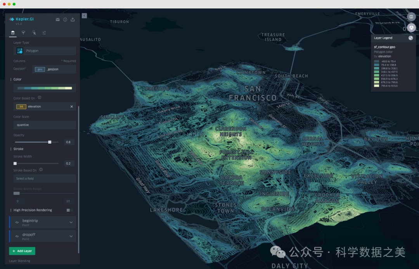
Task: Toggle 3D map perspective button
Action: (411, 28)
